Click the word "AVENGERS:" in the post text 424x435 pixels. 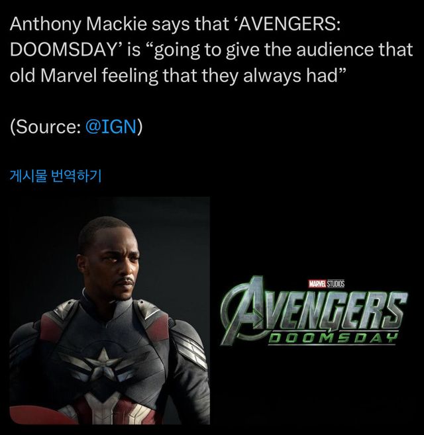tap(288, 24)
